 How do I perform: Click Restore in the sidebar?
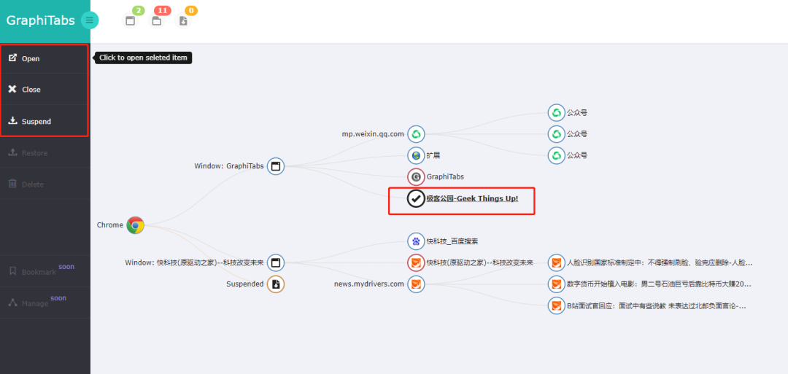(45, 152)
